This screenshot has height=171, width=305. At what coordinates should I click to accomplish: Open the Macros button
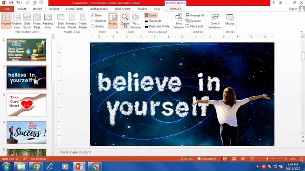[230, 19]
